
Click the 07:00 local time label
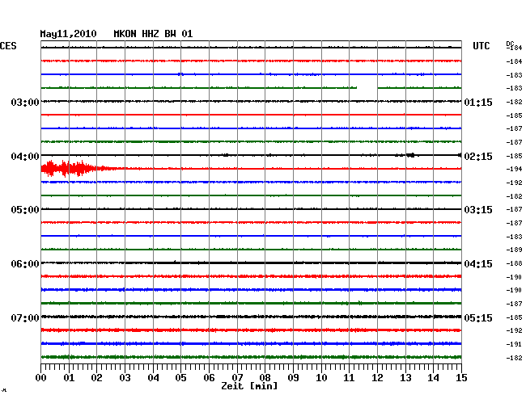pos(25,317)
